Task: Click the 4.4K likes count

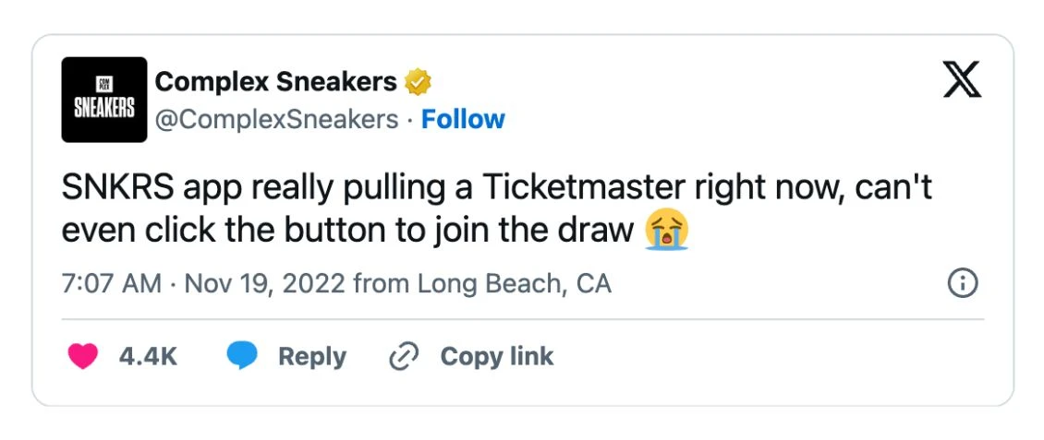Action: 148,357
